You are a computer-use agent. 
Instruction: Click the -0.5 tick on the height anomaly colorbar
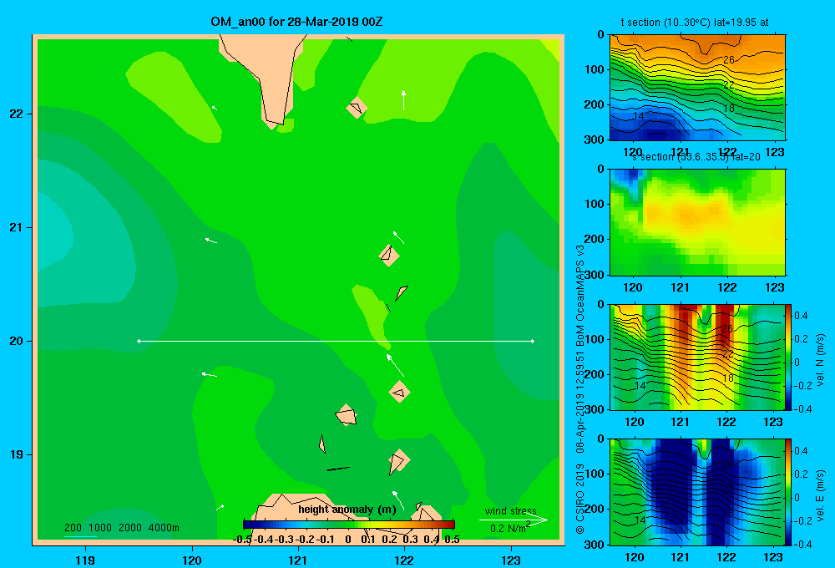(242, 540)
